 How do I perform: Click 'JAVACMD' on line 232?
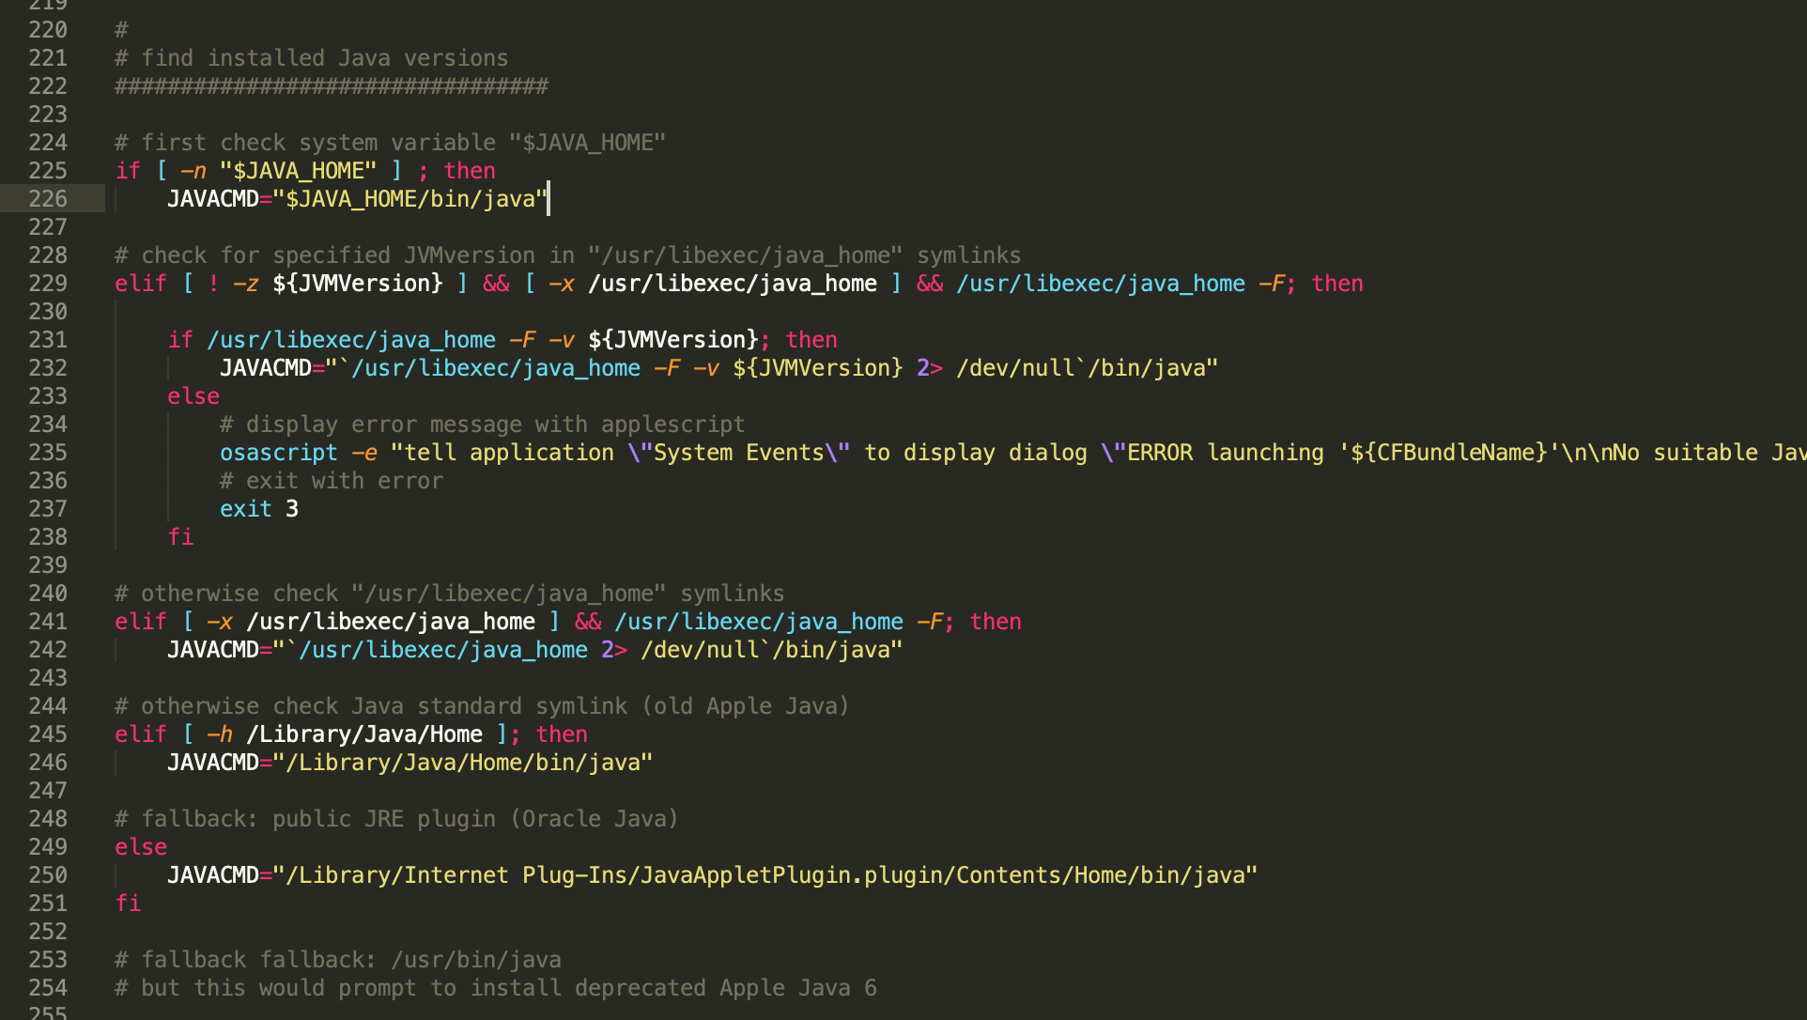pos(265,368)
